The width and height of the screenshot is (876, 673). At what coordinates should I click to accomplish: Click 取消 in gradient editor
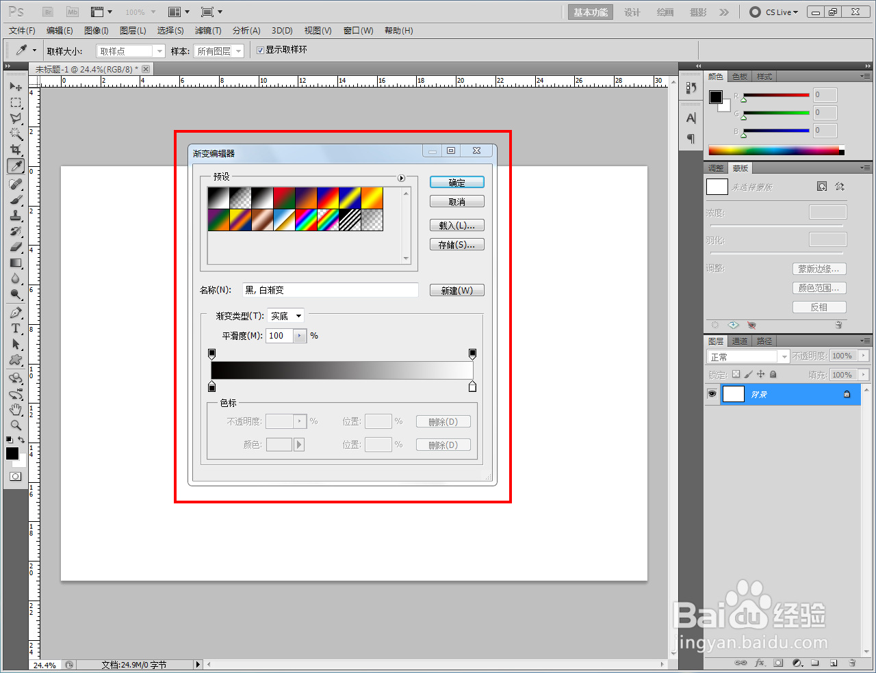[457, 202]
